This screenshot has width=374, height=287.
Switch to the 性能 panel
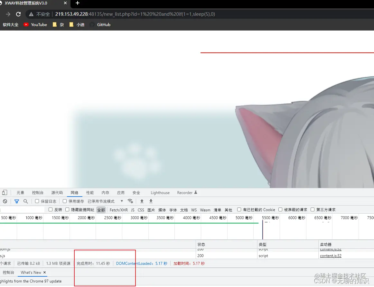[x=90, y=193]
